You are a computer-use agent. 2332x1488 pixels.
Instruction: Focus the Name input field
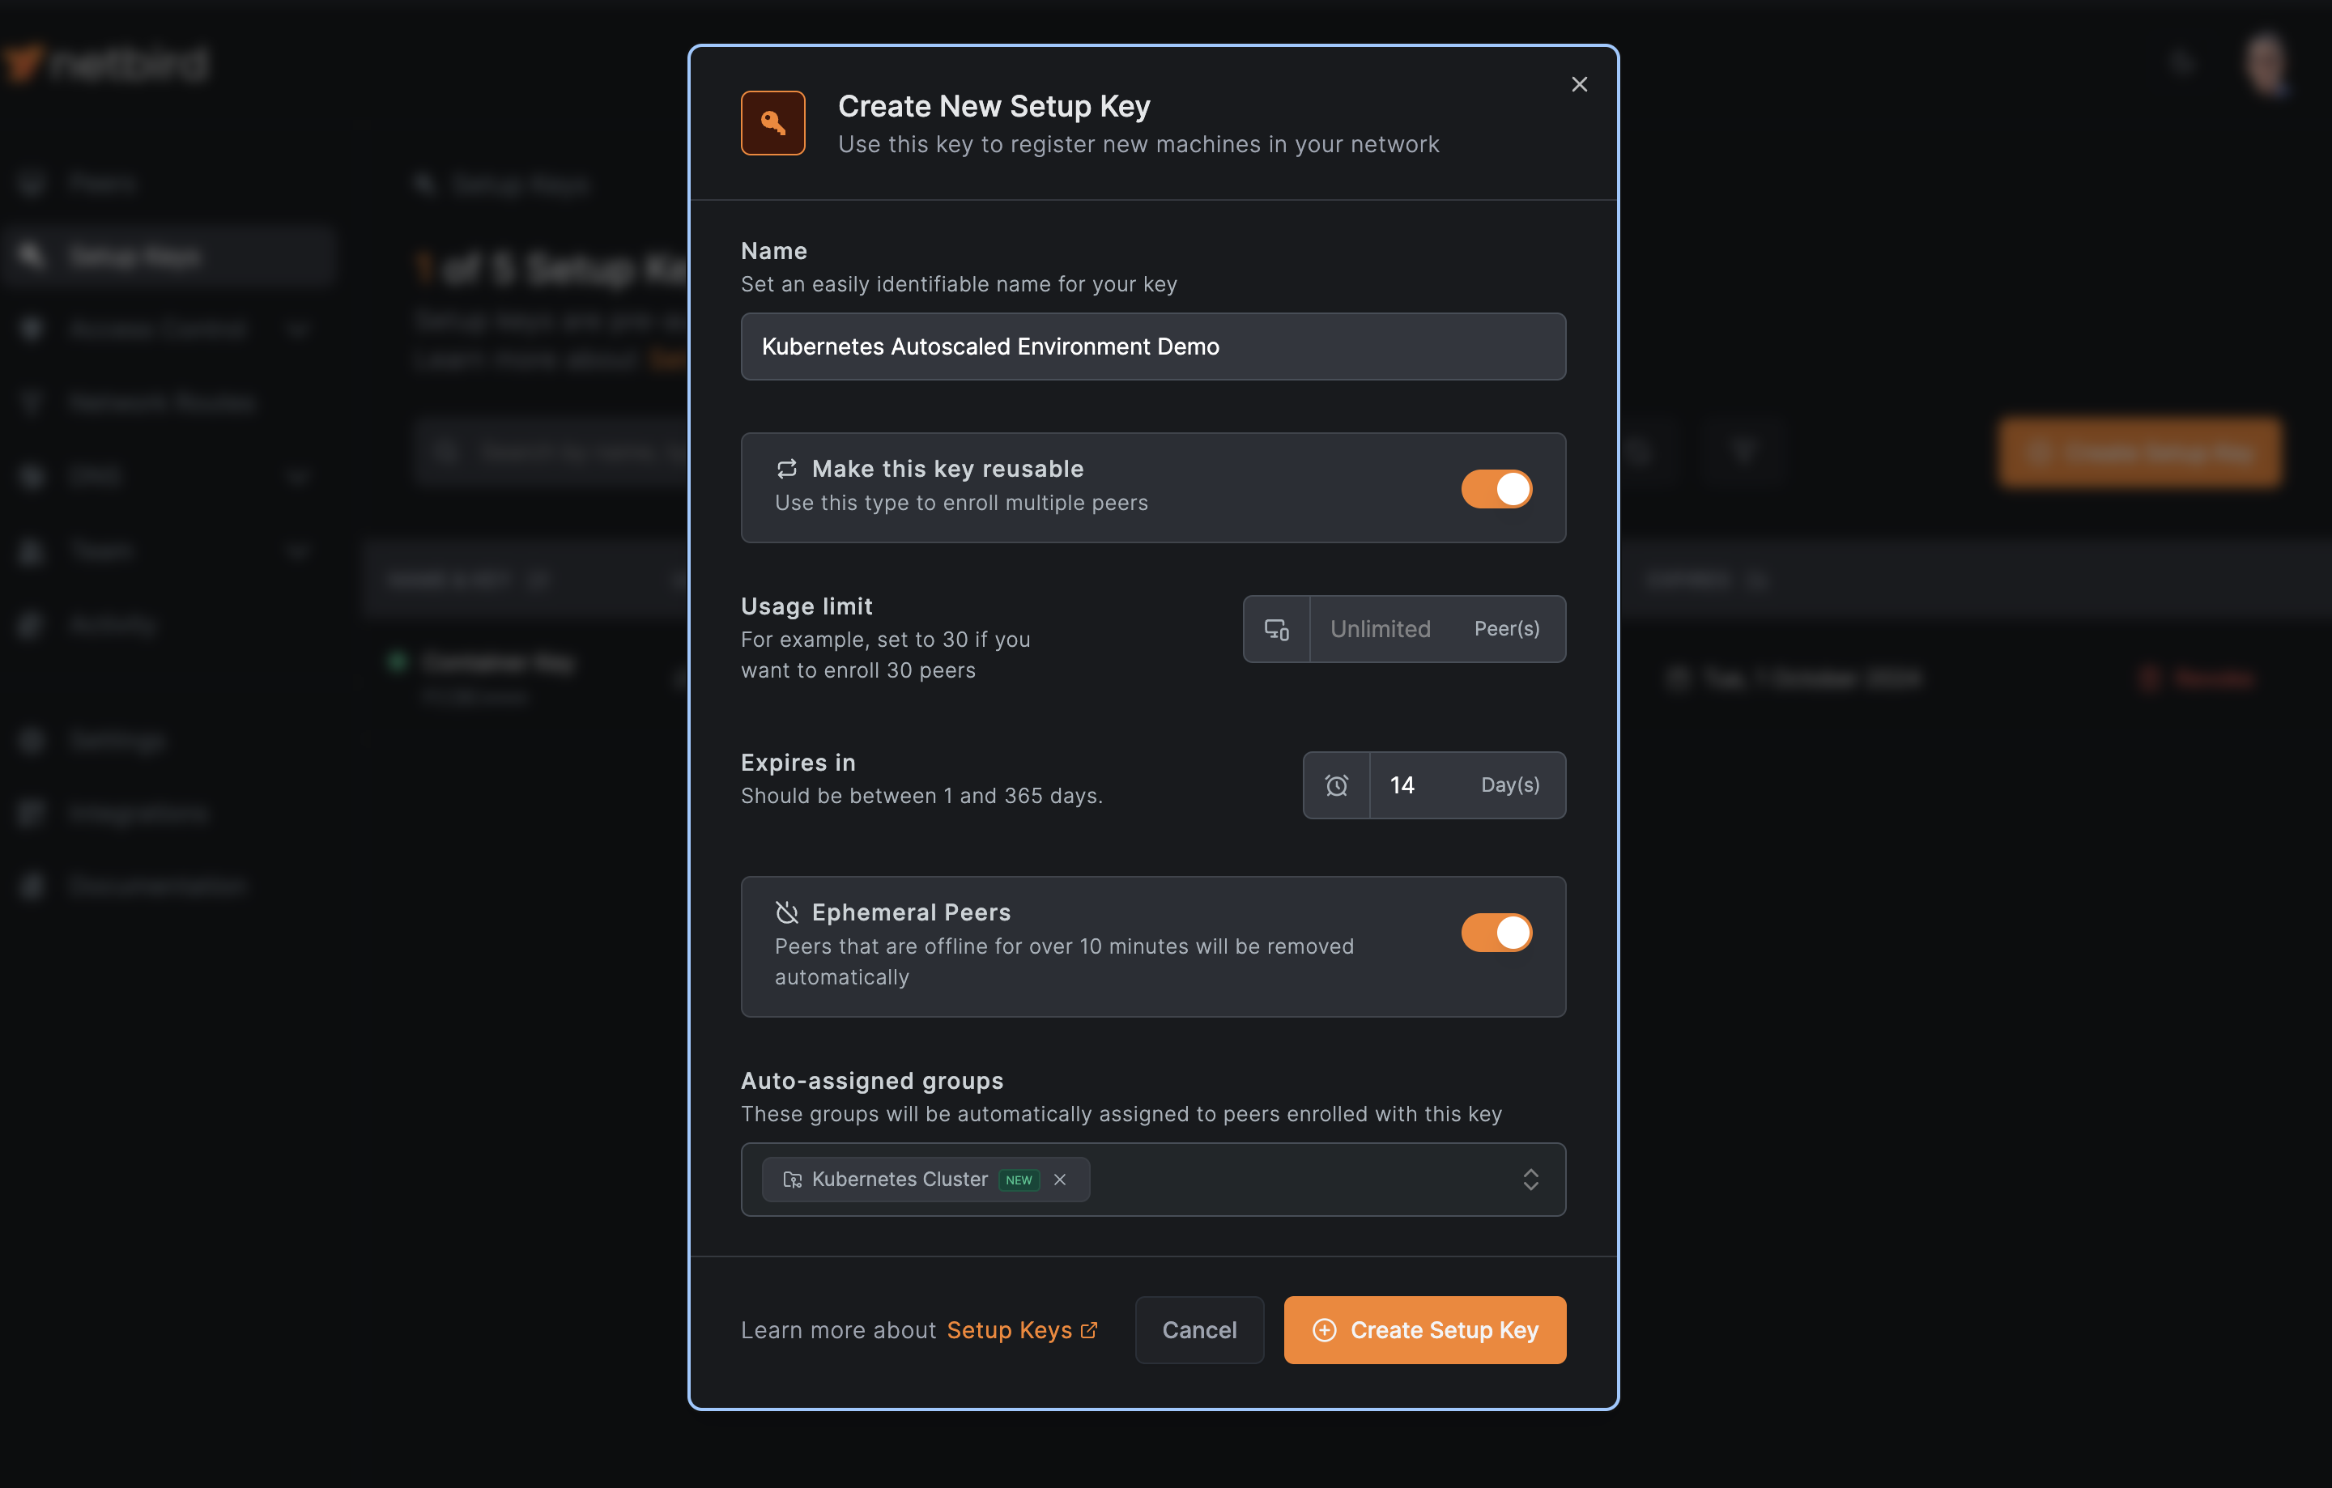tap(1152, 346)
